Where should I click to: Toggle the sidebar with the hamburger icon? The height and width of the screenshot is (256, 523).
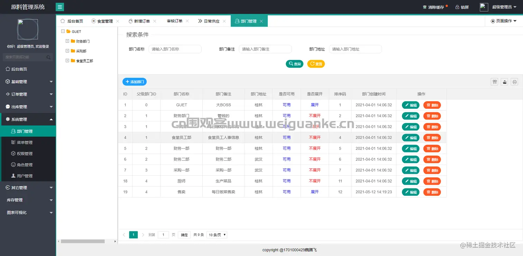click(59, 7)
